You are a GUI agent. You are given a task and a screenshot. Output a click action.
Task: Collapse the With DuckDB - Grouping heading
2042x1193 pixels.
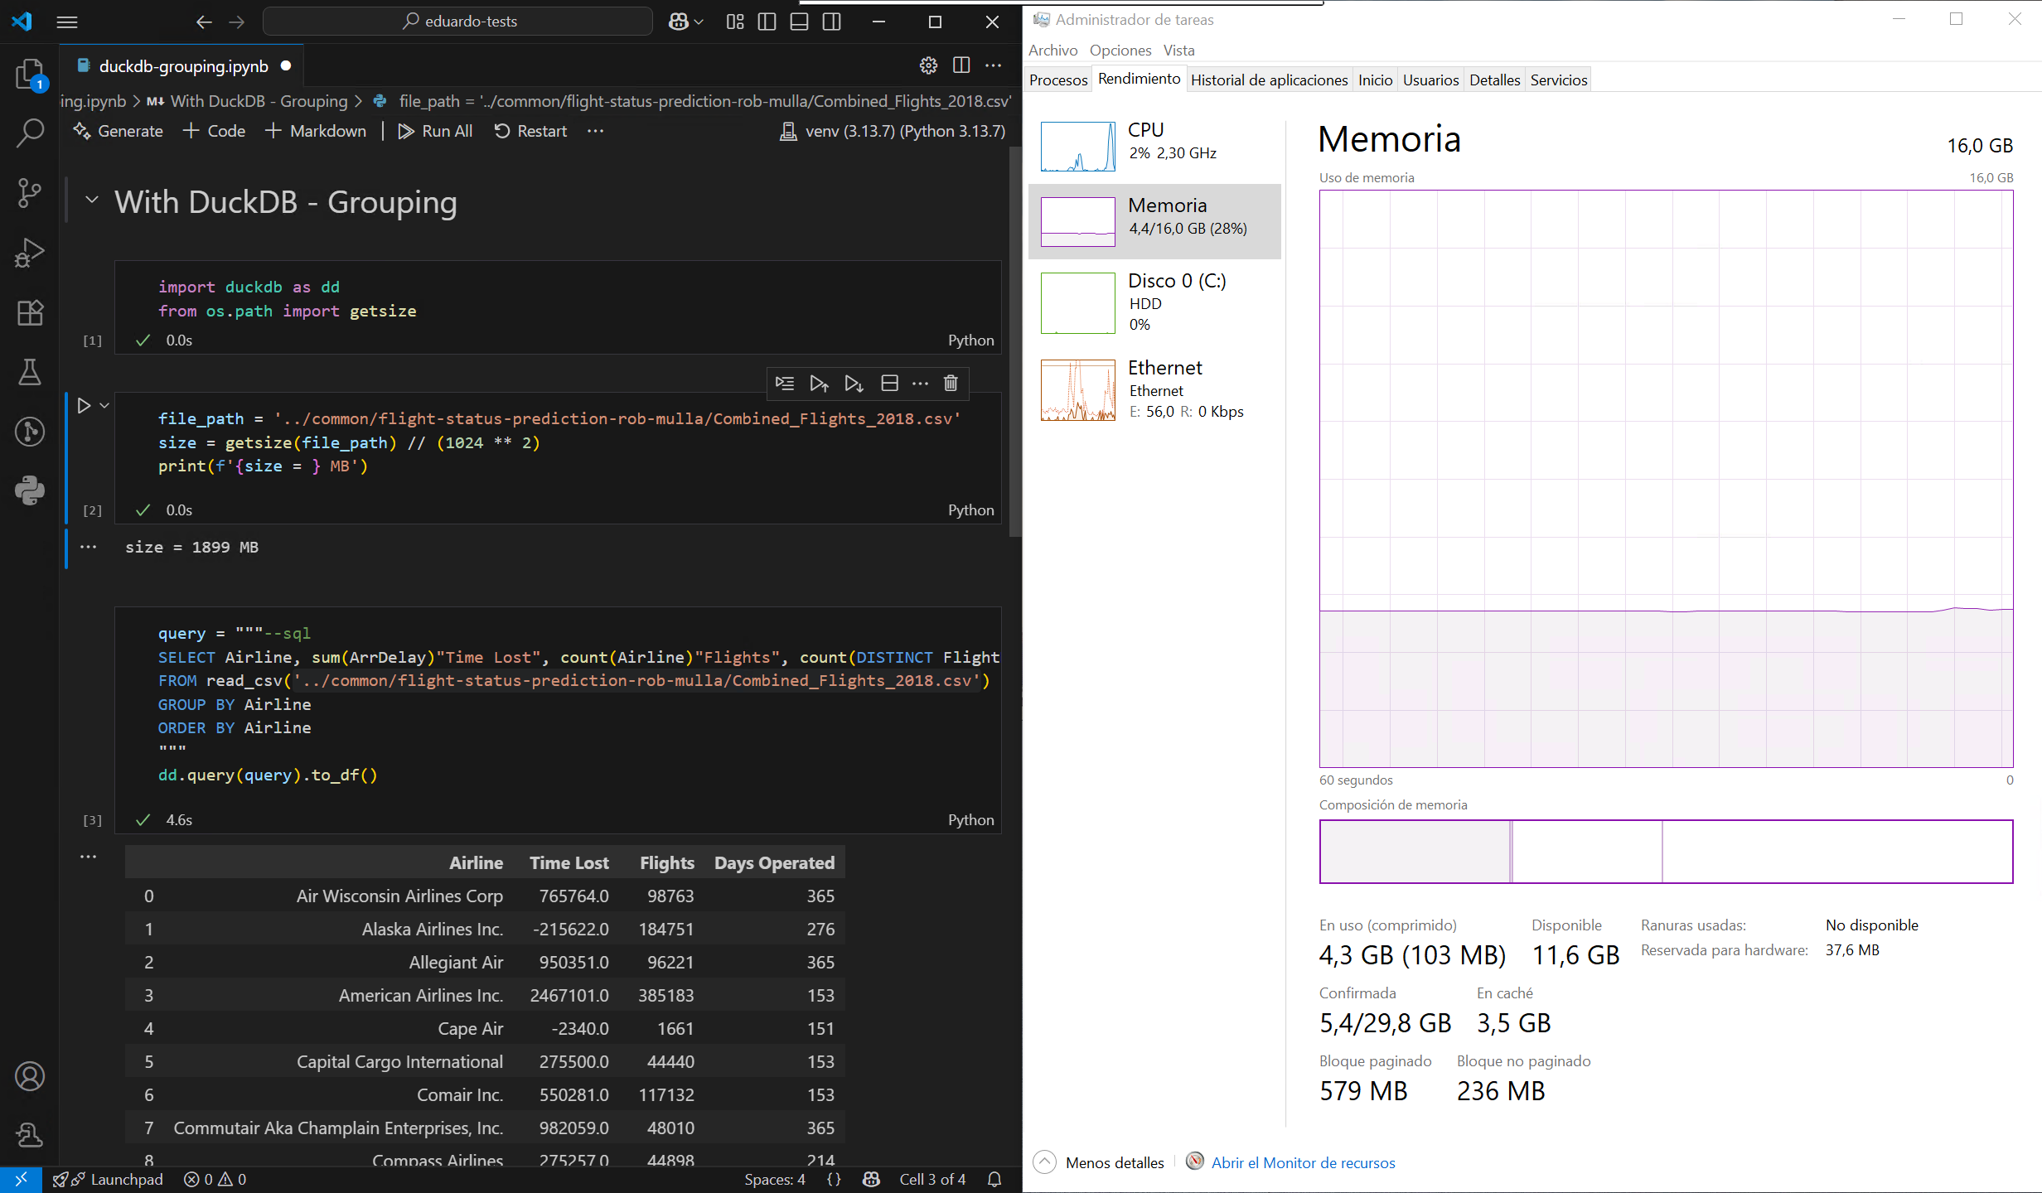pyautogui.click(x=92, y=200)
